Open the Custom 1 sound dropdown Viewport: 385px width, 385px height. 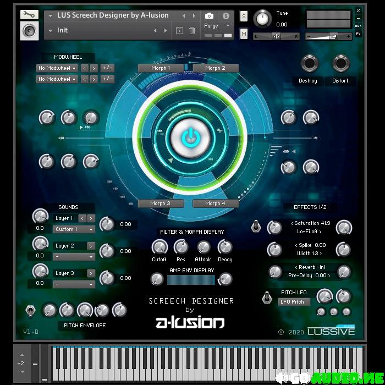tap(74, 229)
